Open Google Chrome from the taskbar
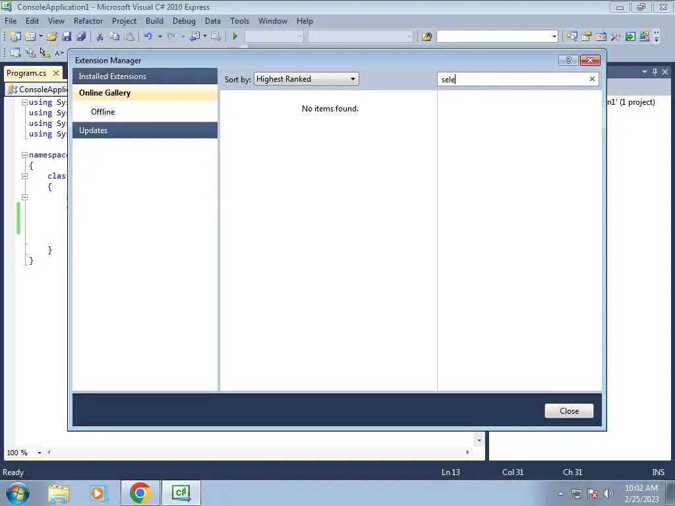 coord(140,493)
